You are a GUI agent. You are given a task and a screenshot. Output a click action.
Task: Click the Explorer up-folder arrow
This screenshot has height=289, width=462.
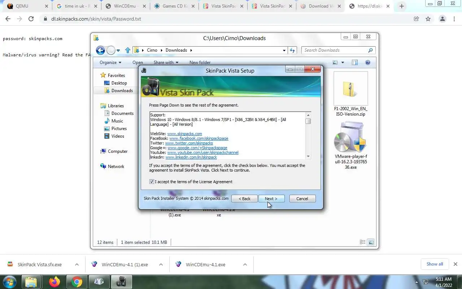pos(127,50)
